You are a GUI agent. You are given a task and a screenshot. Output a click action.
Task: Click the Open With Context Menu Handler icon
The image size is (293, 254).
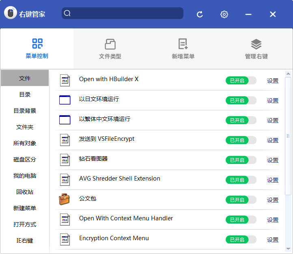click(65, 220)
